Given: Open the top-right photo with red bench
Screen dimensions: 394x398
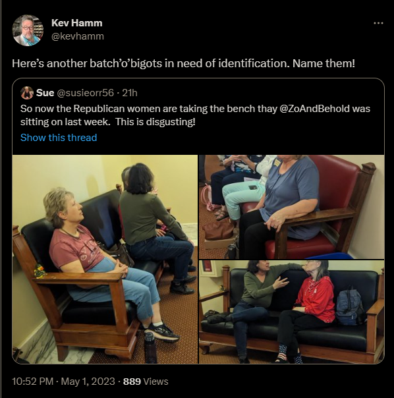Looking at the screenshot, I should click(291, 207).
